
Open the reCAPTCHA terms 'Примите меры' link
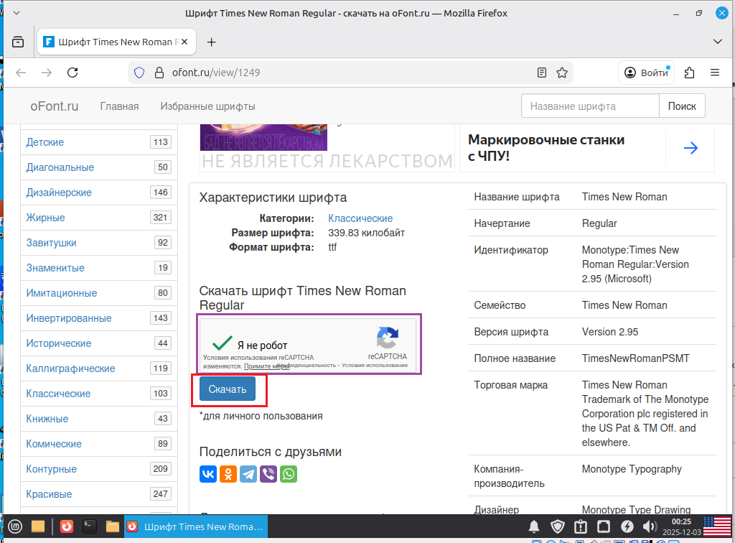coord(267,366)
